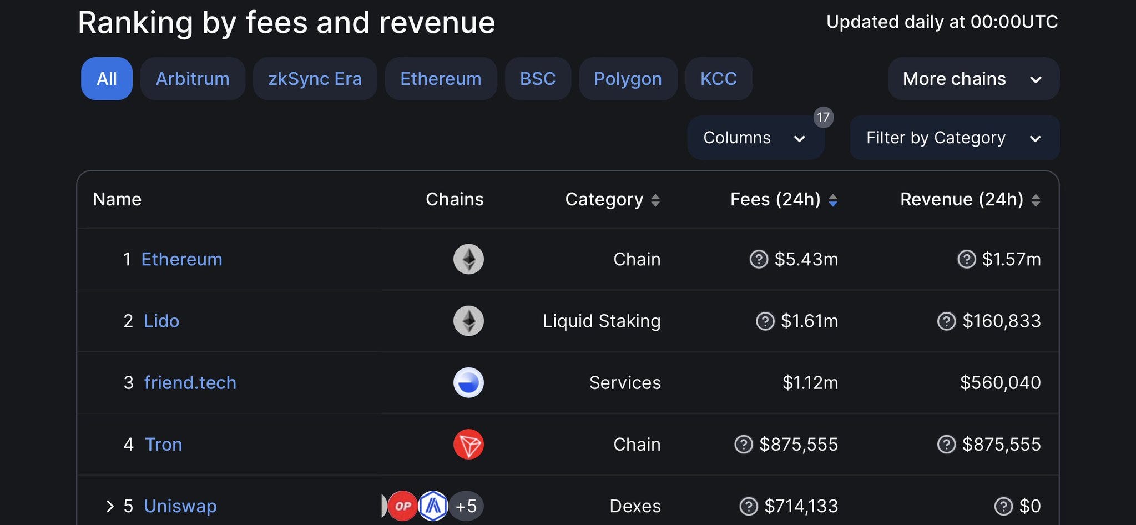Click Optimism chain icon in Uniswap row

pyautogui.click(x=402, y=506)
